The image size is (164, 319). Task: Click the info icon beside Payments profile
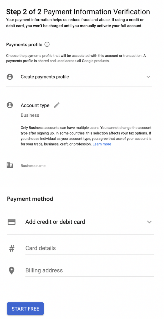click(x=47, y=44)
